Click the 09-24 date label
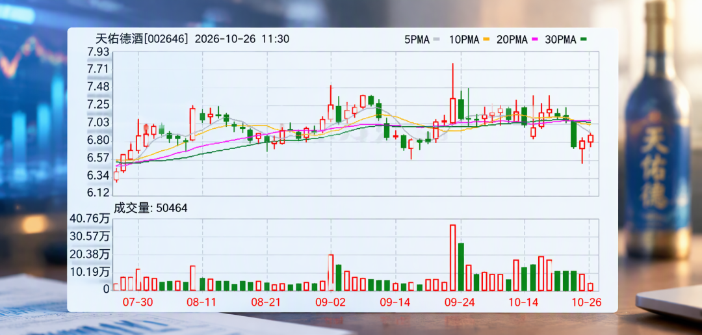Screen dimensions: 702x335 tap(459, 302)
